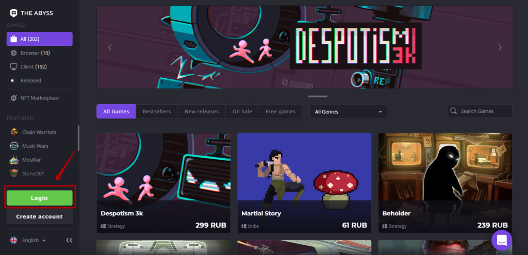
Task: Expand the All Genres dropdown
Action: point(348,112)
